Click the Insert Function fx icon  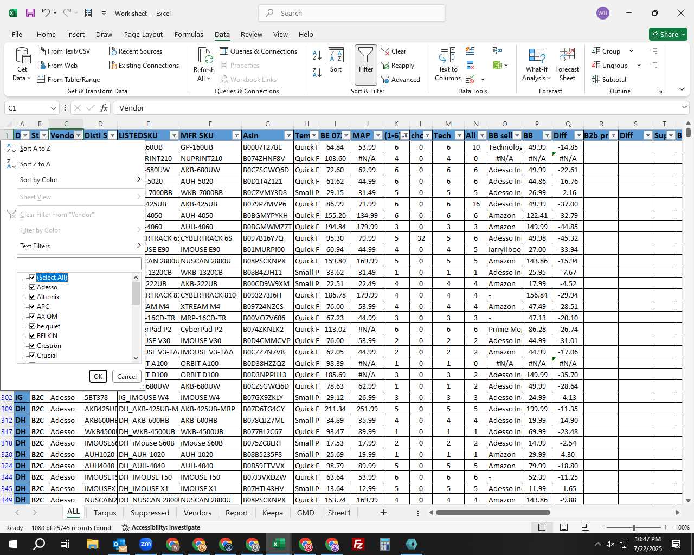click(104, 108)
